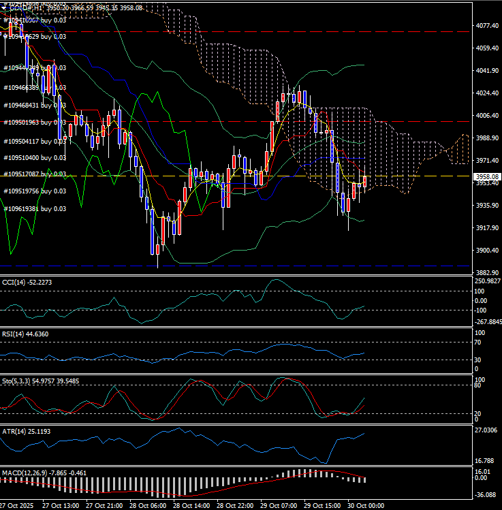The height and width of the screenshot is (510, 502).
Task: Select the current price tag 3958.08
Action: [x=488, y=178]
